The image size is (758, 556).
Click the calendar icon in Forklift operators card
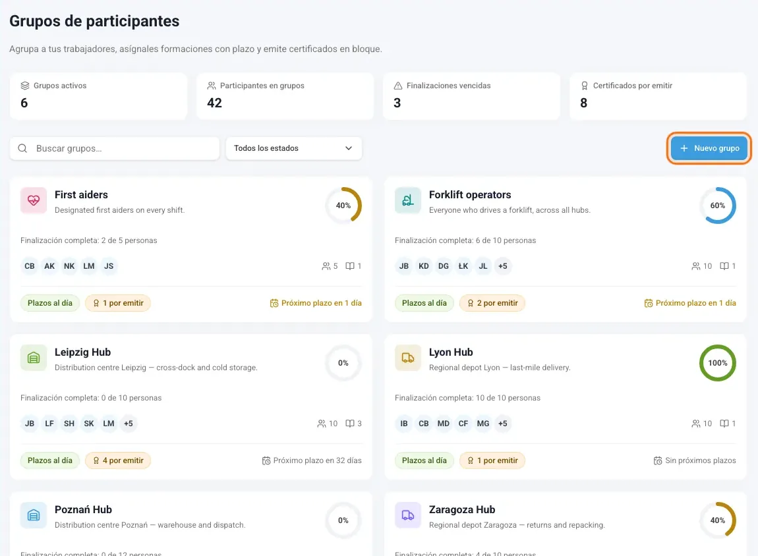[x=649, y=303]
